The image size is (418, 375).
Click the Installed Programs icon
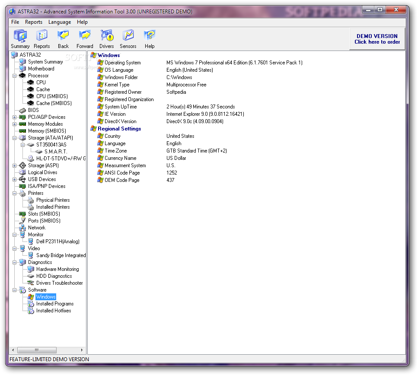[x=31, y=304]
